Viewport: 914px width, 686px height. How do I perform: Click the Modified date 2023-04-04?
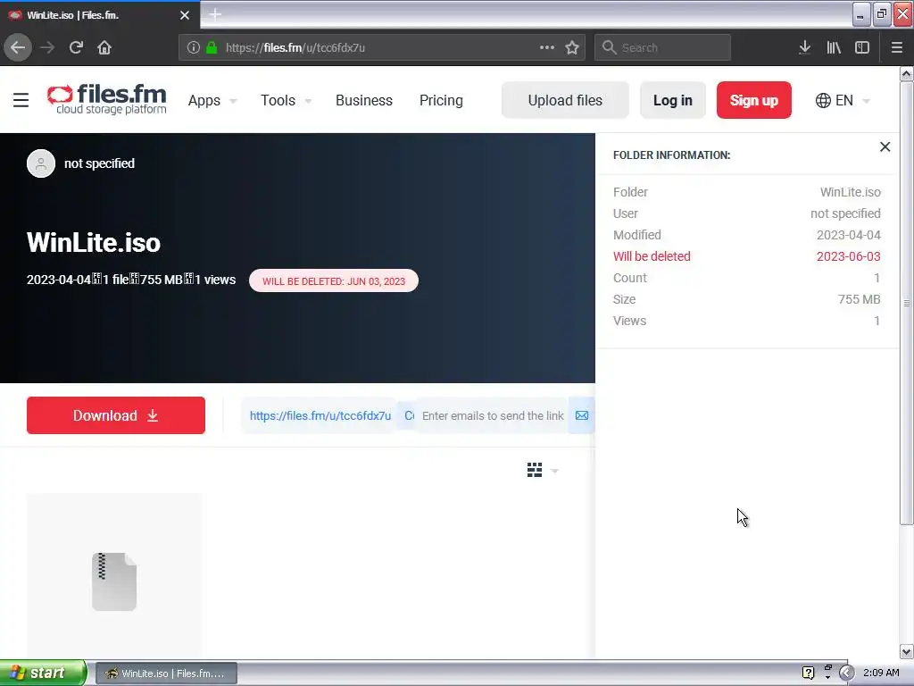(848, 235)
